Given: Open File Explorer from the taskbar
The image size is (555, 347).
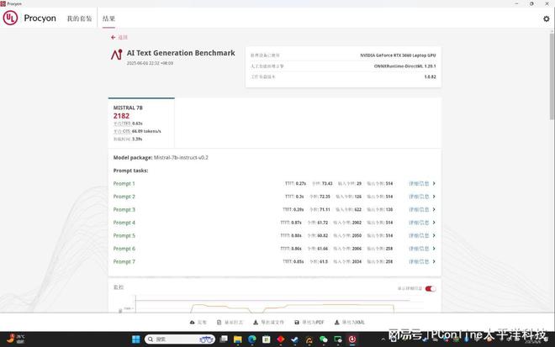Looking at the screenshot, I should click(237, 339).
